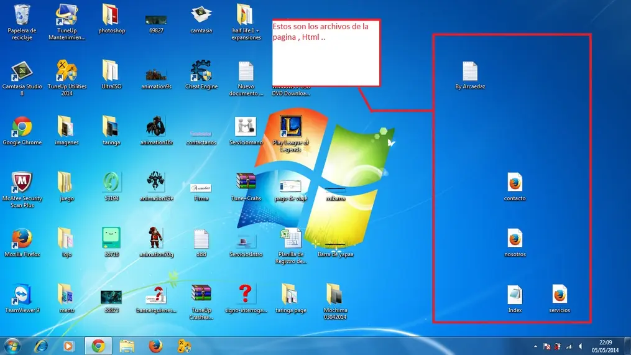Select the ServiciosIntro icon
Viewport: 631px width, 355px height.
coord(246,241)
